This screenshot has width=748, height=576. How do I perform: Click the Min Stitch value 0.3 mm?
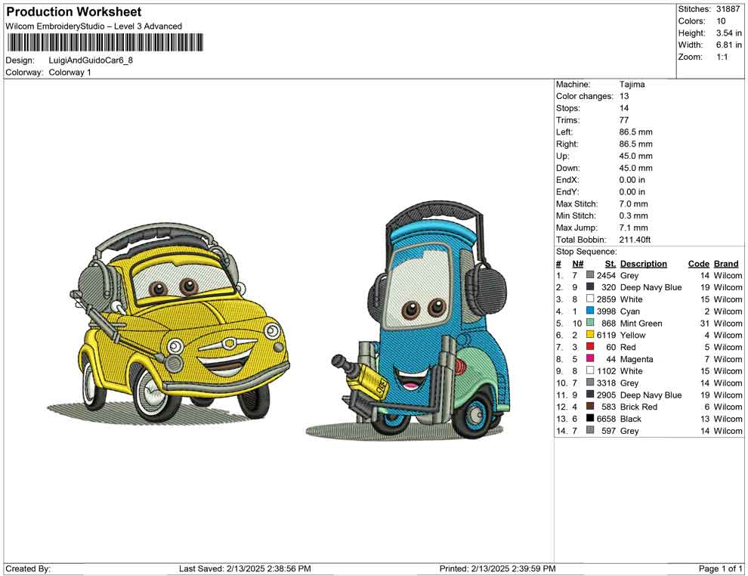click(x=633, y=215)
